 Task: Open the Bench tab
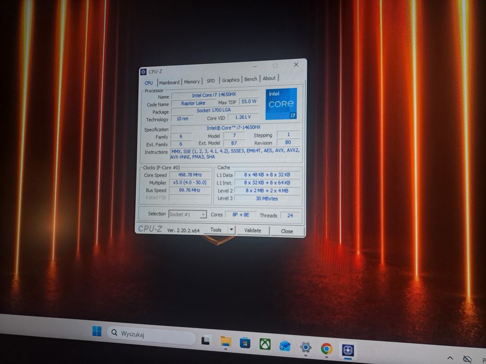[x=251, y=79]
